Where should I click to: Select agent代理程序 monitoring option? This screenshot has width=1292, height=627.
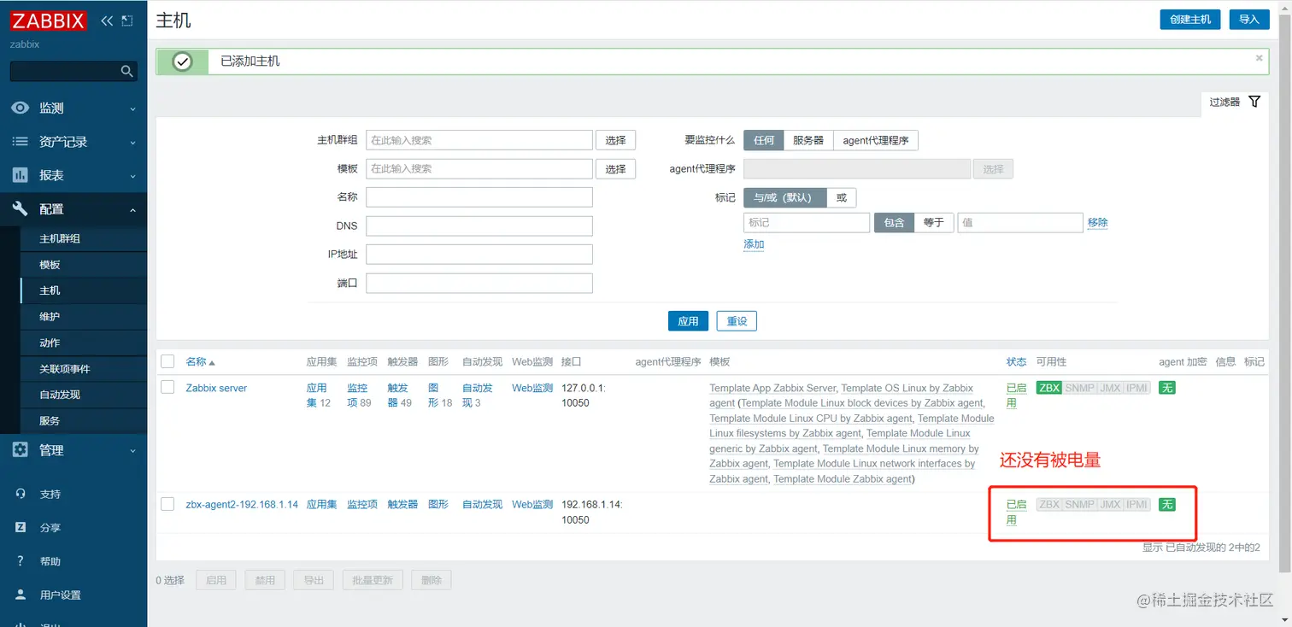[x=876, y=140]
